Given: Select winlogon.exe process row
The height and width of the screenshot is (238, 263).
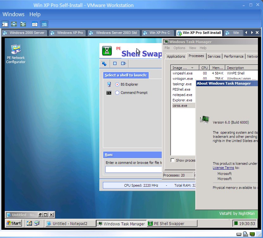Looking at the screenshot, I should (215, 79).
